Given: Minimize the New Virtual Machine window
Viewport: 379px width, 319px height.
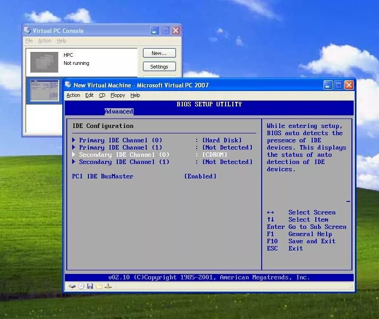Looking at the screenshot, I should click(x=328, y=85).
